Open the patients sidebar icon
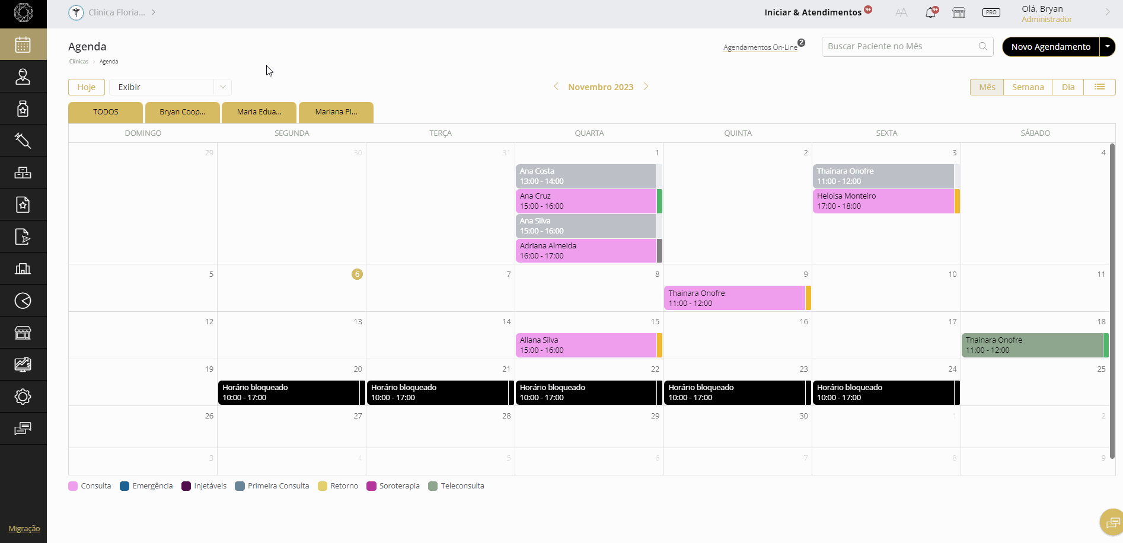The height and width of the screenshot is (543, 1123). pos(23,76)
